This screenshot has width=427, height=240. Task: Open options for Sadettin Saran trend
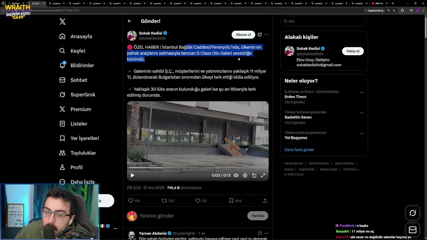361,113
